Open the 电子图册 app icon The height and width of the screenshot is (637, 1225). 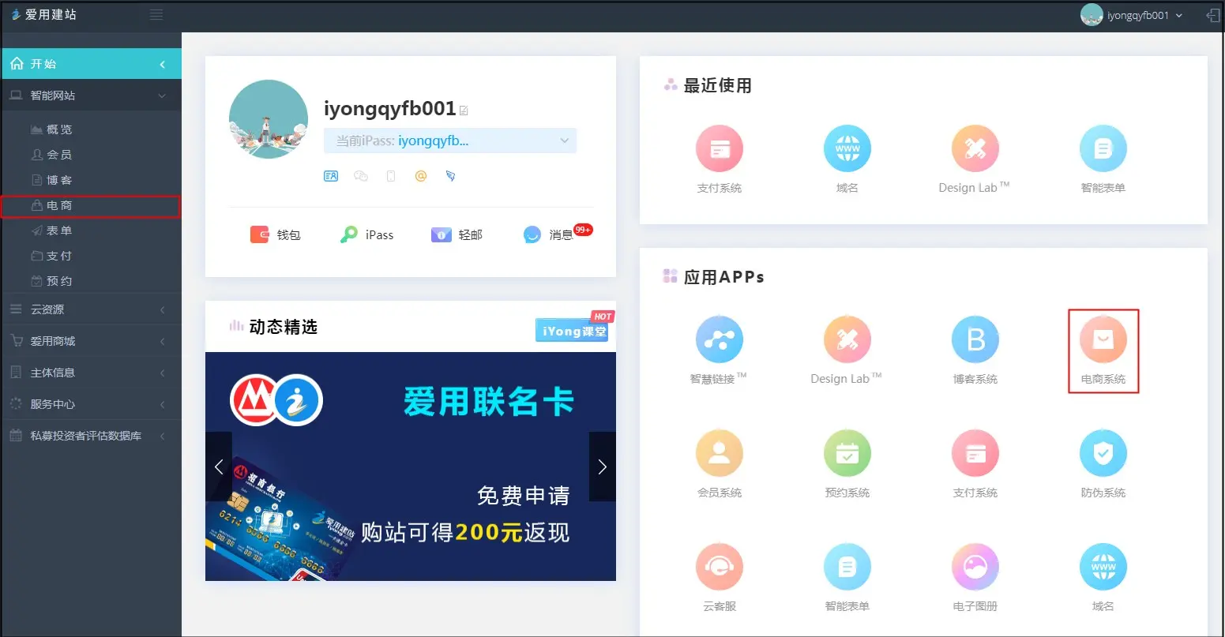975,568
